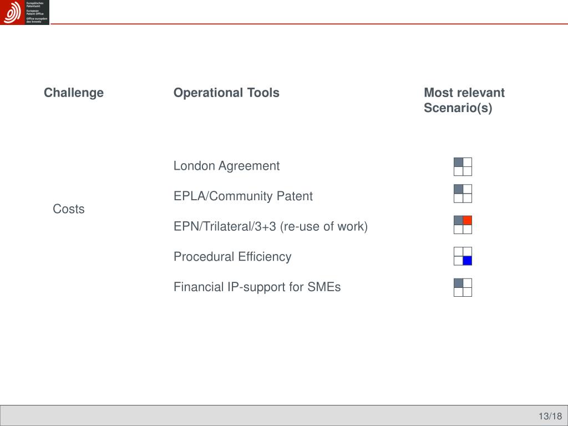Click the London Agreement text
568x426 pixels.
point(226,166)
